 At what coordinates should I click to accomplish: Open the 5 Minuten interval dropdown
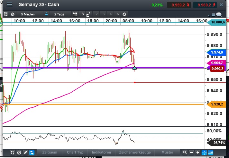pos(28,14)
